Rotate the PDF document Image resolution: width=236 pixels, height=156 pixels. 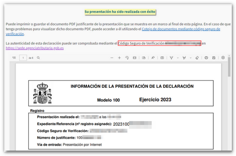point(127,58)
